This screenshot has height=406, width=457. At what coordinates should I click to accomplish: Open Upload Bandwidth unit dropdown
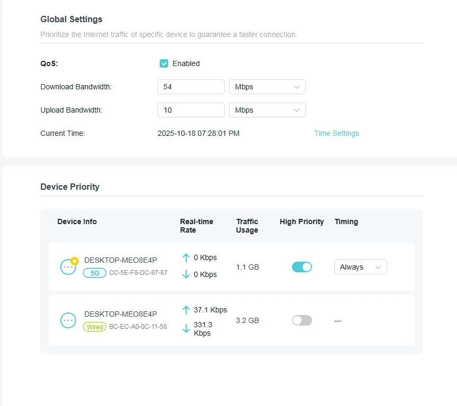[x=267, y=110]
